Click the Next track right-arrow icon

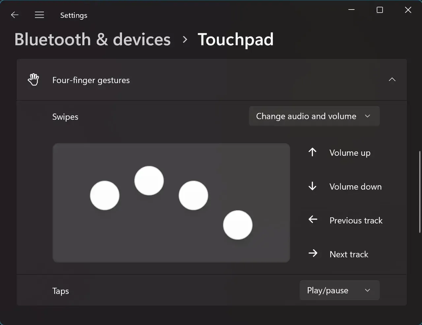pos(312,254)
